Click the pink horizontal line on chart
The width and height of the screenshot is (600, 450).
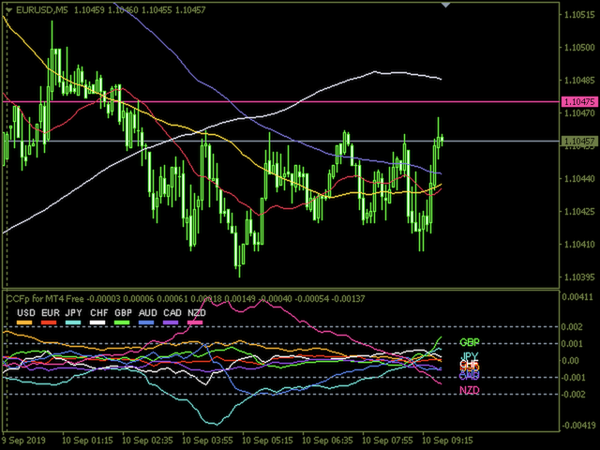click(x=281, y=101)
